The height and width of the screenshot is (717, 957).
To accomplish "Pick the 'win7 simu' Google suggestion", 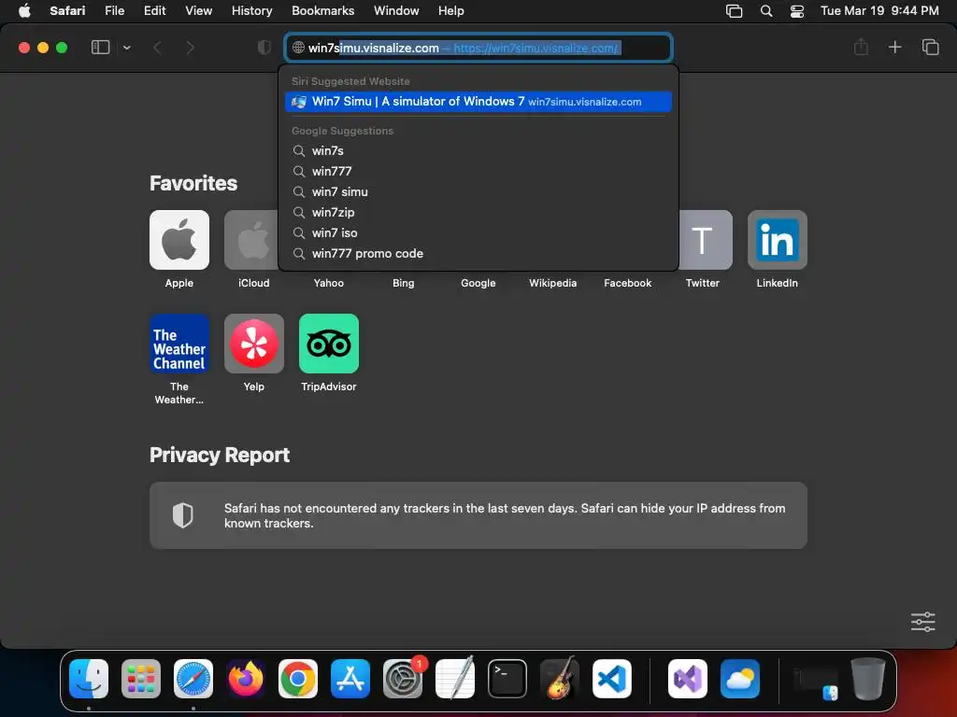I will 478,192.
